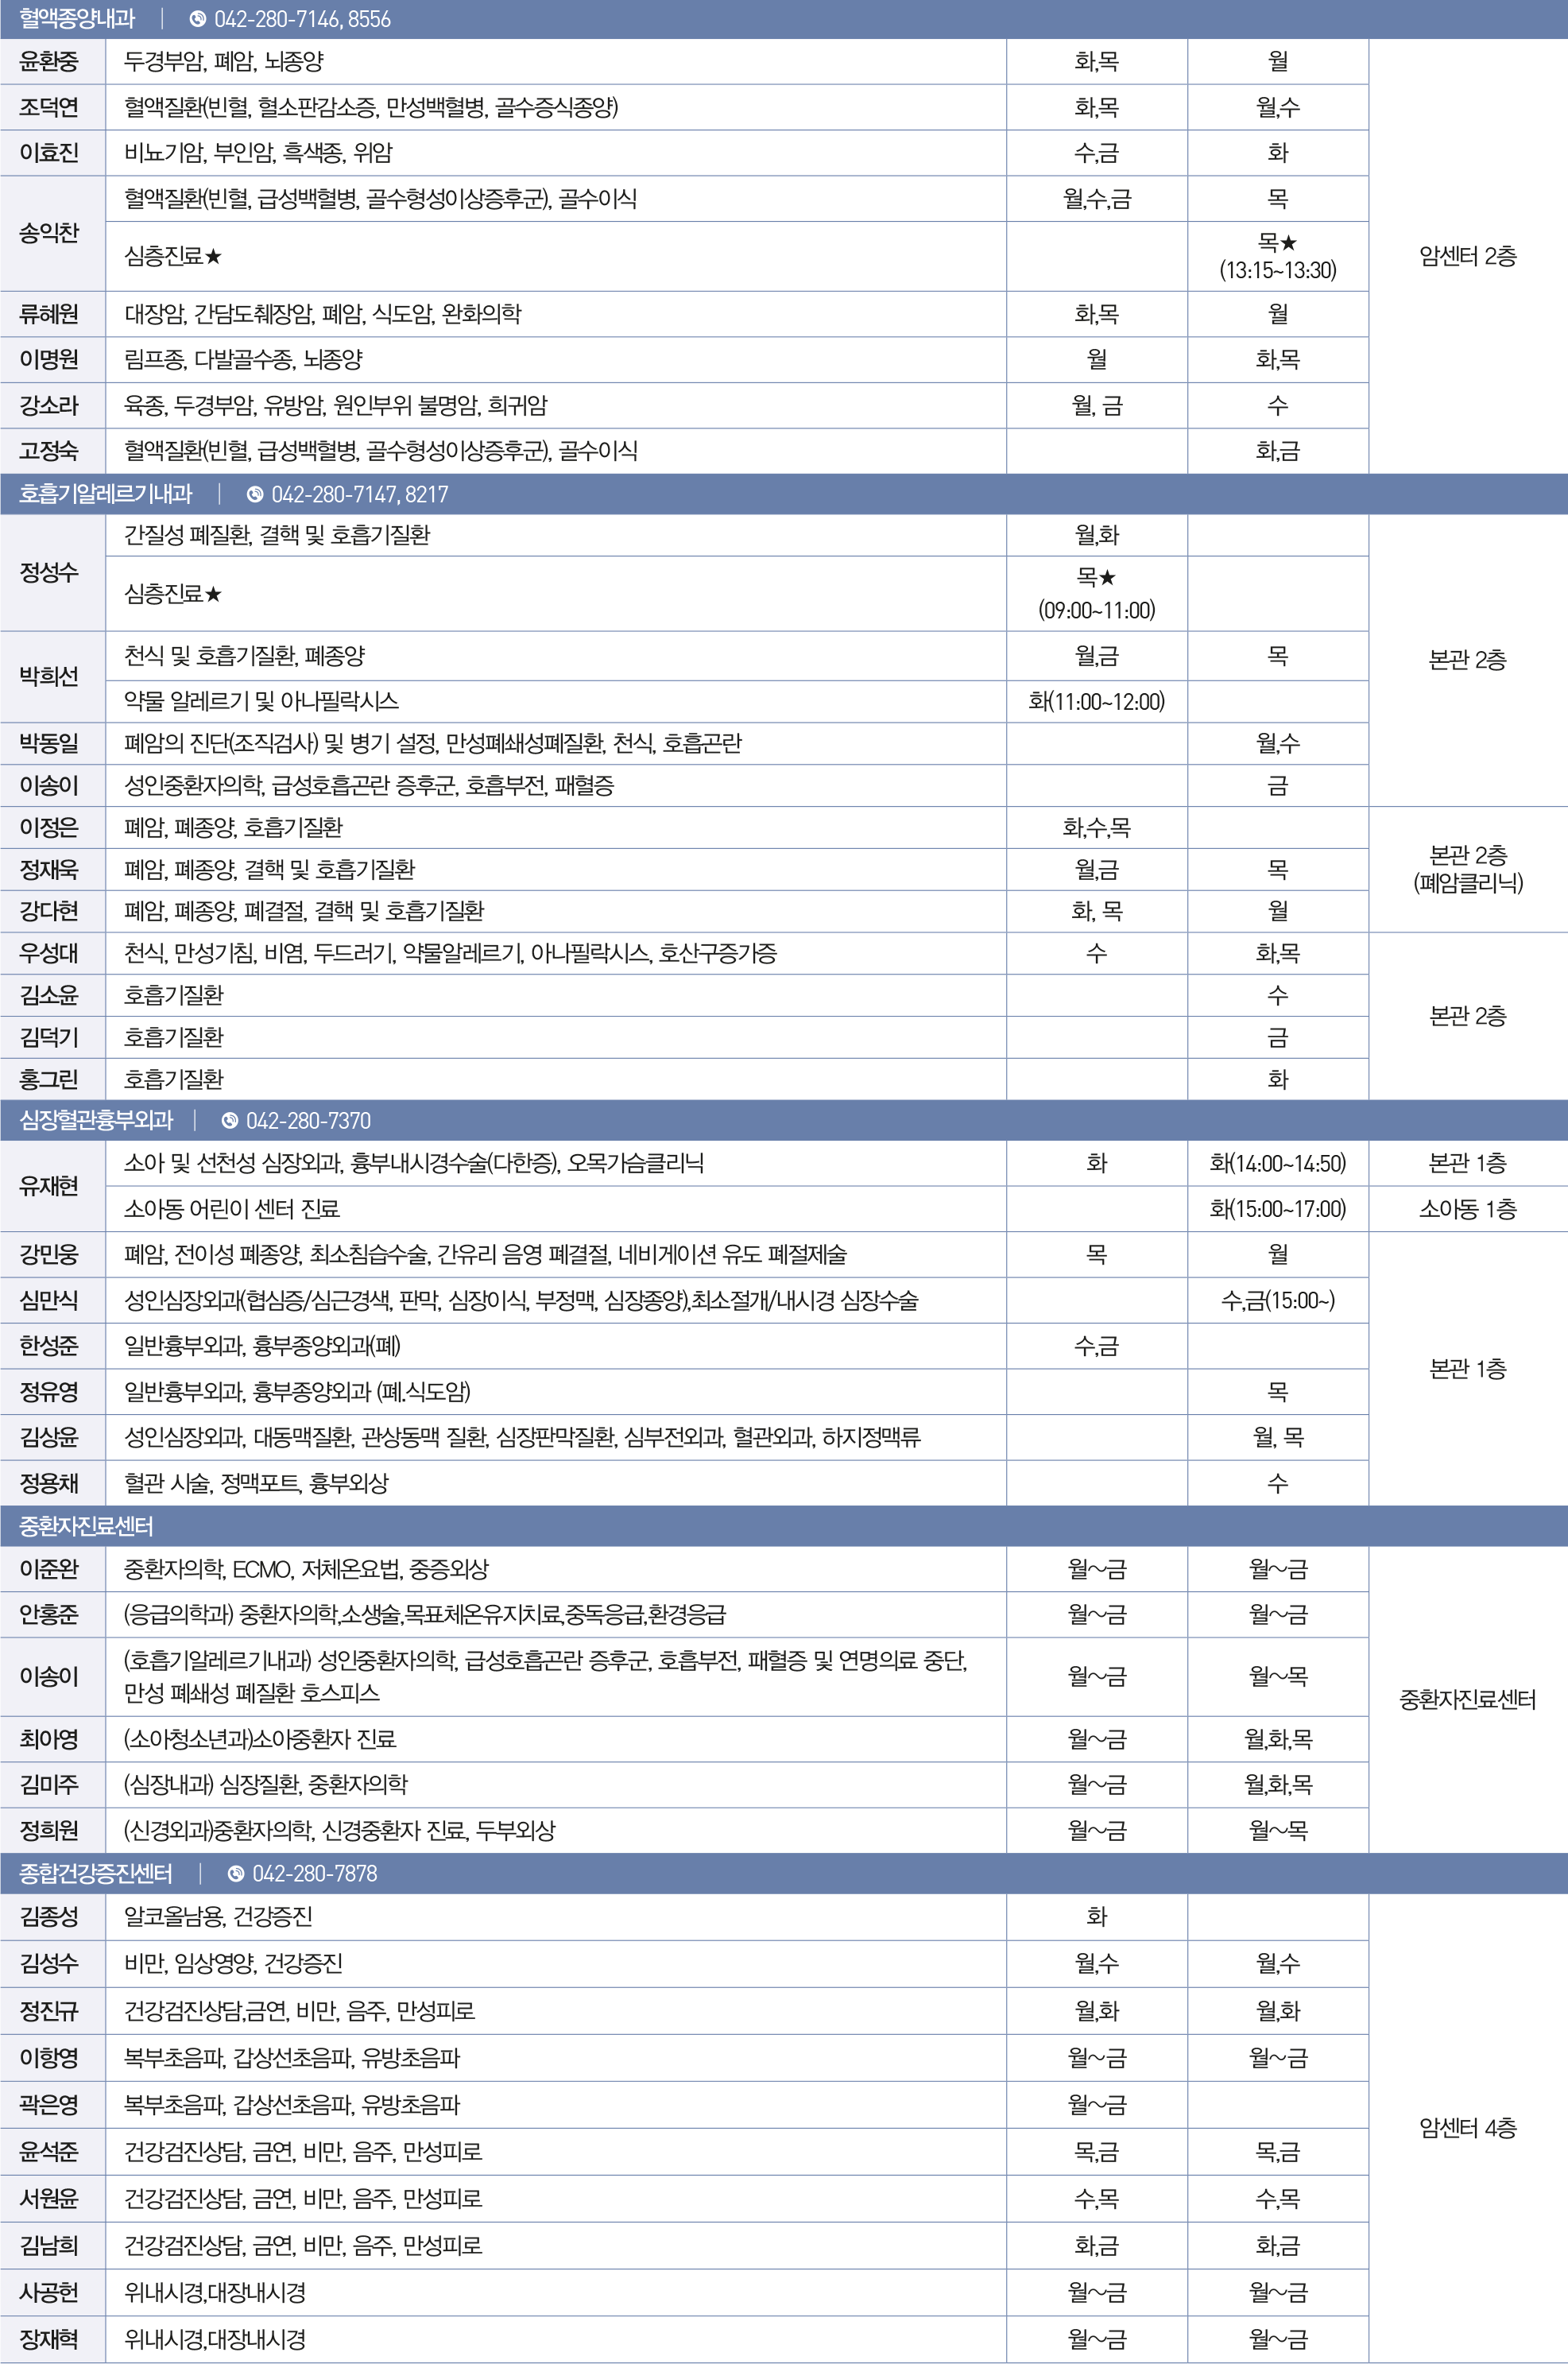Click the 본관 2층 (폐암클리닉) location cell
Viewport: 1568px width, 2364px height.
[1468, 869]
